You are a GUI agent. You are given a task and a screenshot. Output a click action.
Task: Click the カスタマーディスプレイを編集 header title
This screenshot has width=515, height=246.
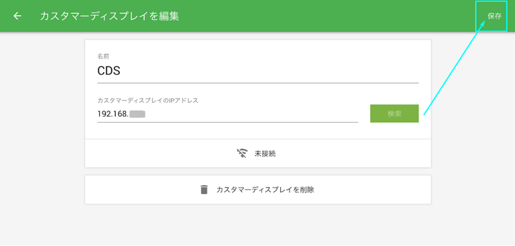(x=109, y=16)
